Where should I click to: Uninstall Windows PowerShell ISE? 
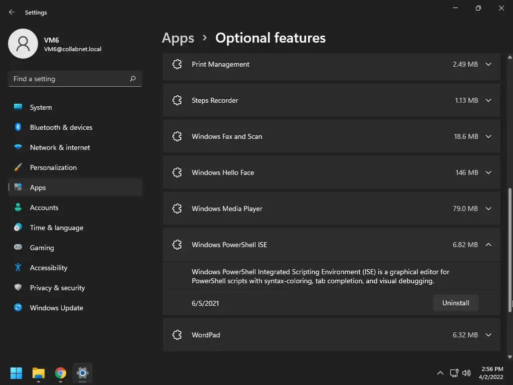455,303
